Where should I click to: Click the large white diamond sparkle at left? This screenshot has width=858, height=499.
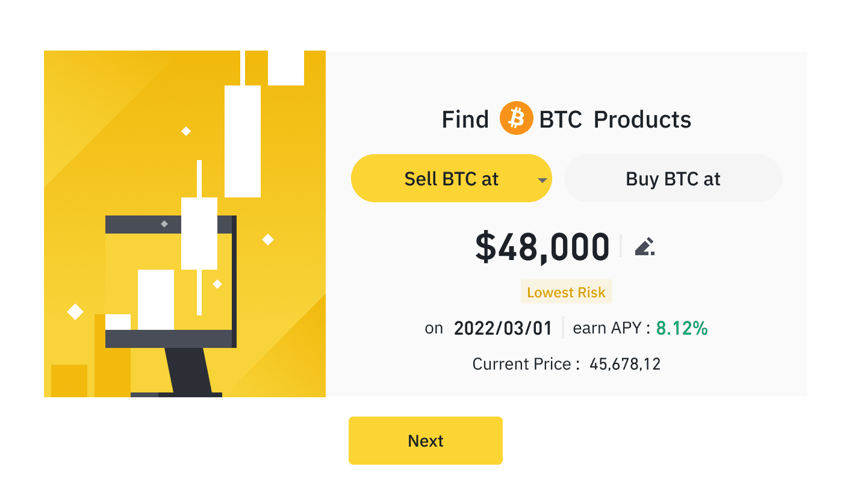click(x=75, y=311)
